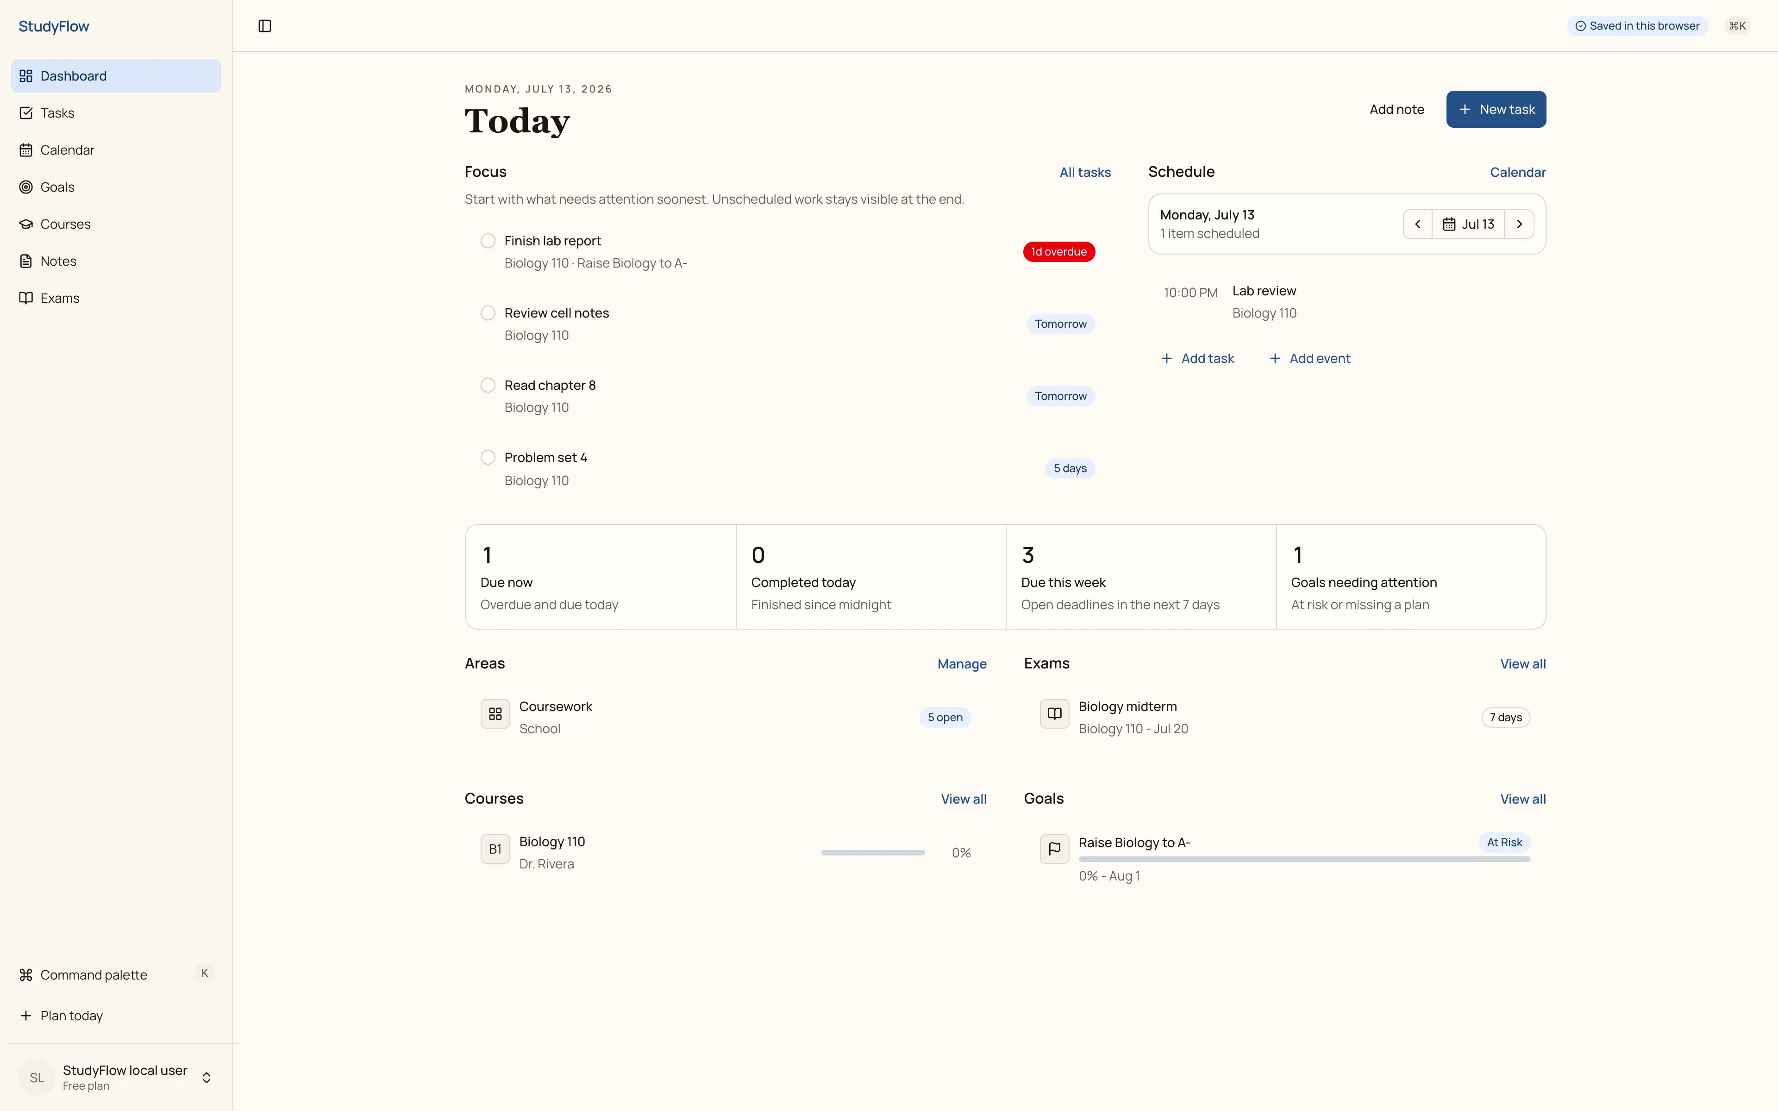Click the Saved in this browser badge
This screenshot has height=1111, width=1778.
coord(1637,26)
